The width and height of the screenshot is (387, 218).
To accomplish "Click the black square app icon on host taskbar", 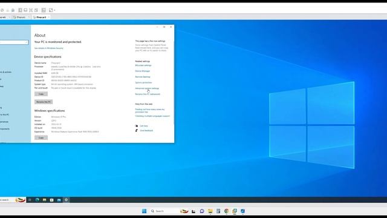I will tap(193, 211).
